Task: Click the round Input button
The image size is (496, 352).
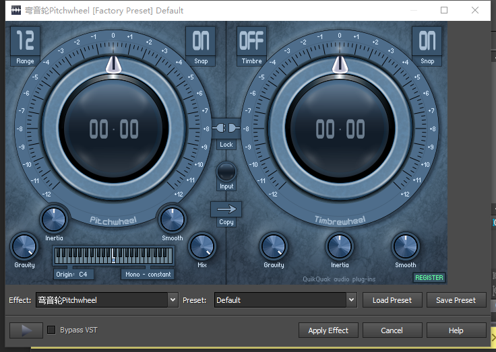Action: [226, 171]
